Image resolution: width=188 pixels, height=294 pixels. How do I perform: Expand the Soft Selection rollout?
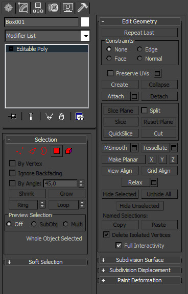click(x=46, y=262)
